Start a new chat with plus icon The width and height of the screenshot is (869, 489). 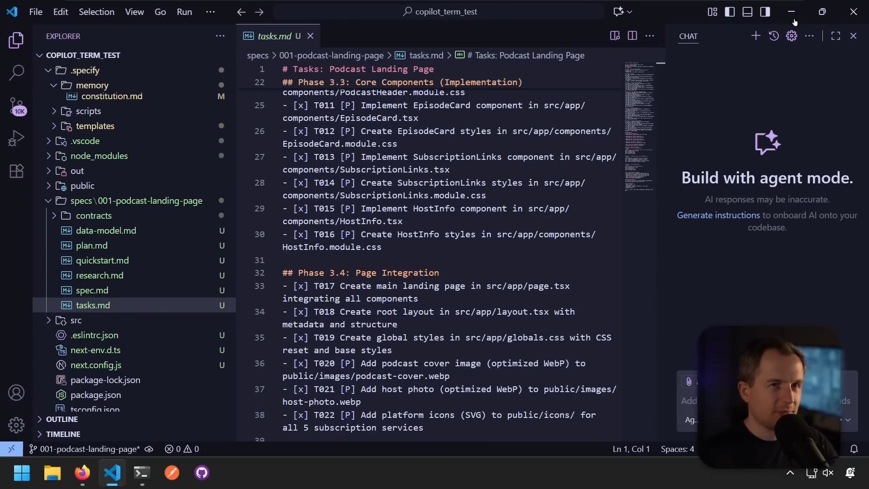tap(755, 36)
